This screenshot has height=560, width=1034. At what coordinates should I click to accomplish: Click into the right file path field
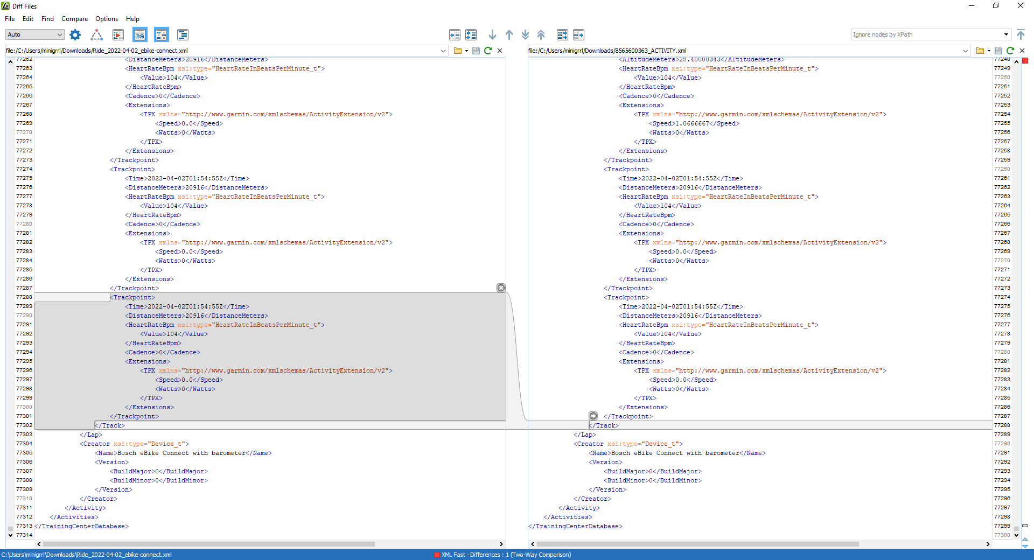pyautogui.click(x=743, y=51)
